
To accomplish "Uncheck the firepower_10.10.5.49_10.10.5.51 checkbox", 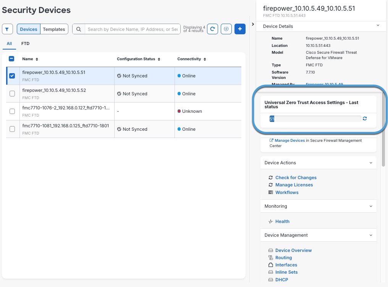I will click(12, 76).
